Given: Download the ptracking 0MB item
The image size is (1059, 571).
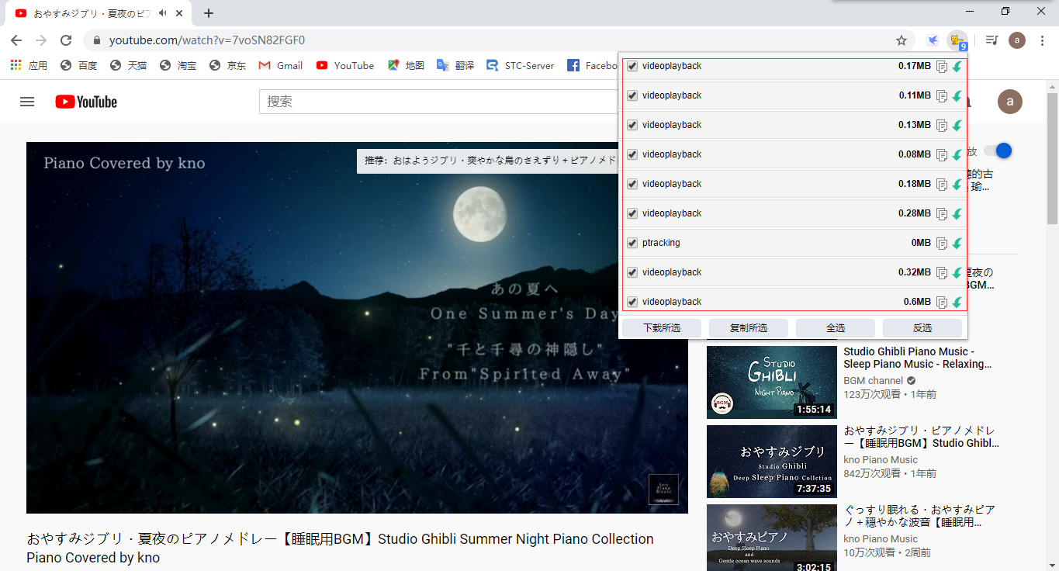Looking at the screenshot, I should pyautogui.click(x=957, y=244).
